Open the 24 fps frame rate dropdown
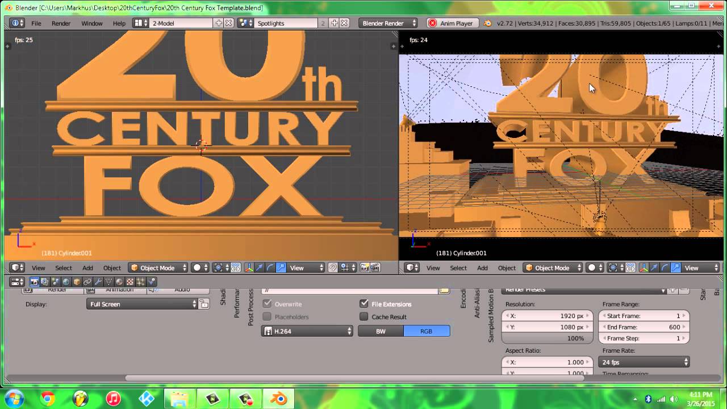The width and height of the screenshot is (727, 409). click(x=644, y=362)
